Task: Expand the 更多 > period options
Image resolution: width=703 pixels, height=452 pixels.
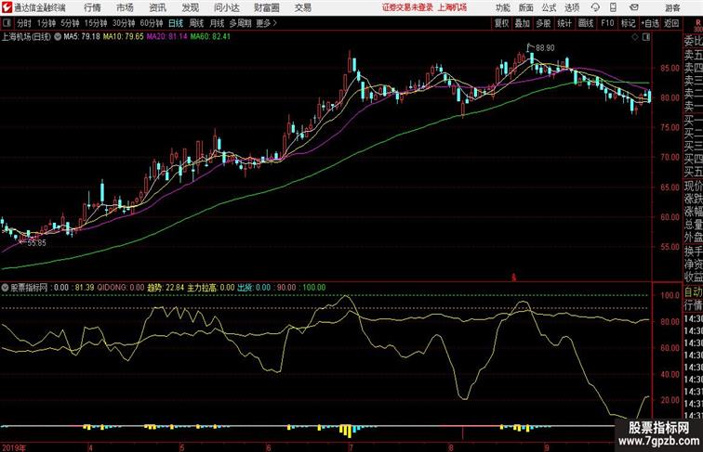Action: point(266,23)
